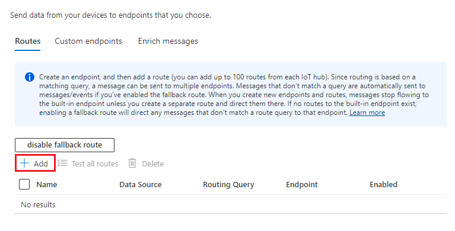Viewport: 455px width, 231px height.
Task: Click the Test all routes list icon
Action: (x=62, y=163)
